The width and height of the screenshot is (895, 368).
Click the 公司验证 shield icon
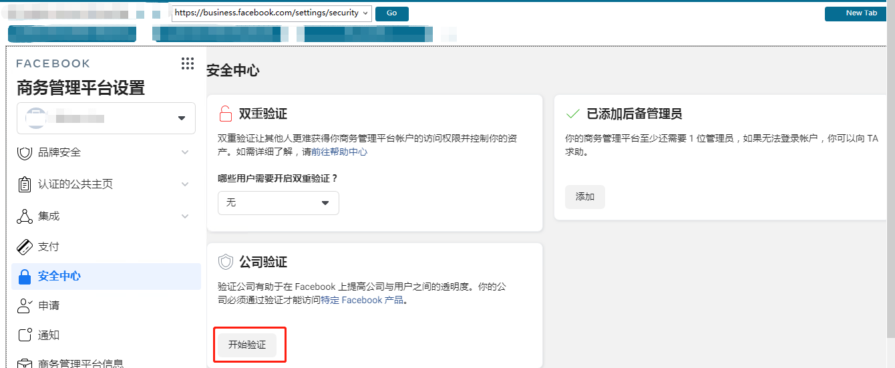[x=226, y=261]
